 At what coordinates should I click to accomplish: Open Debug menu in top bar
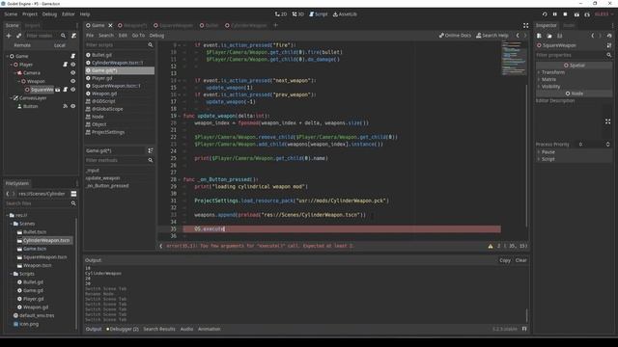tap(49, 14)
